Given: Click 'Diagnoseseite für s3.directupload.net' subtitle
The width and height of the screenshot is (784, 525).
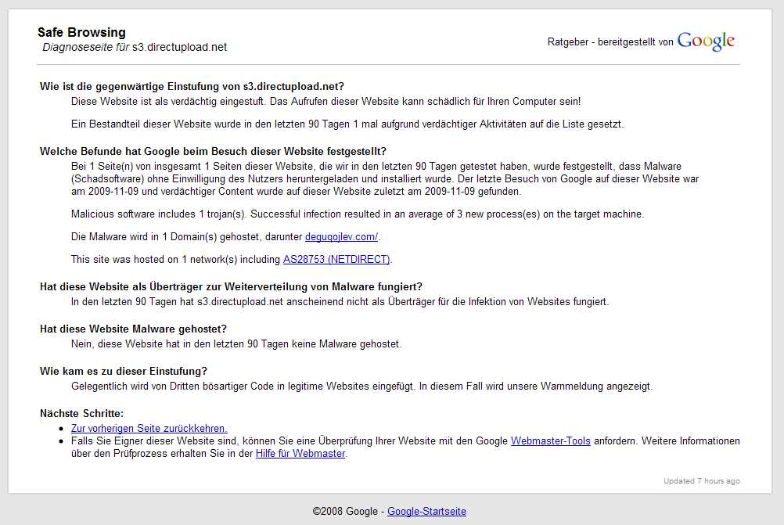Looking at the screenshot, I should click(x=135, y=47).
